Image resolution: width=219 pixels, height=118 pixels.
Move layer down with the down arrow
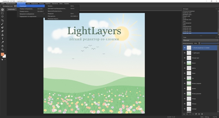pos(193,114)
